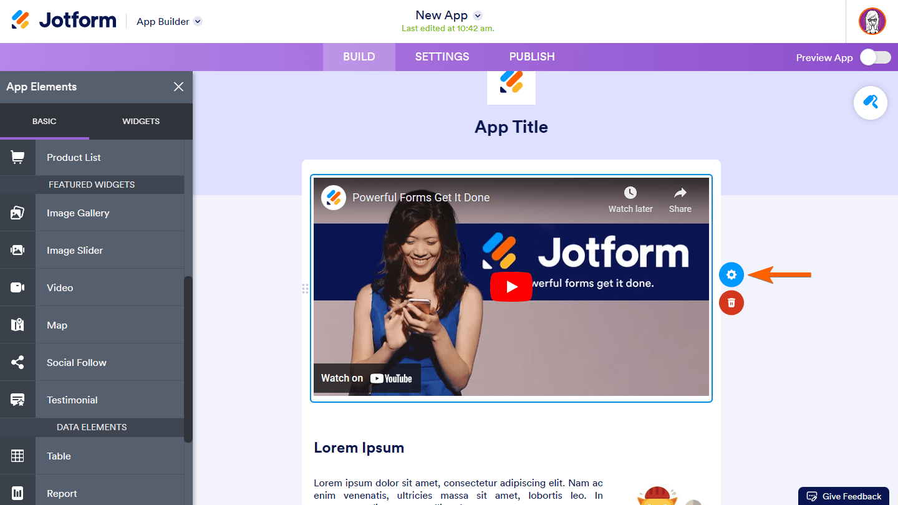
Task: Play the YouTube video
Action: (x=511, y=287)
